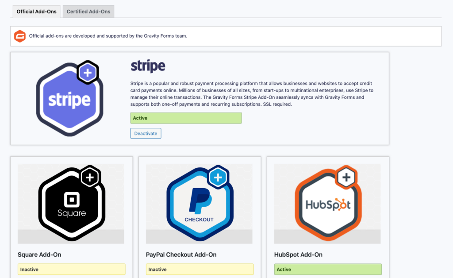The width and height of the screenshot is (453, 278).
Task: Click the PayPal Checkout hexagon icon
Action: click(x=199, y=205)
